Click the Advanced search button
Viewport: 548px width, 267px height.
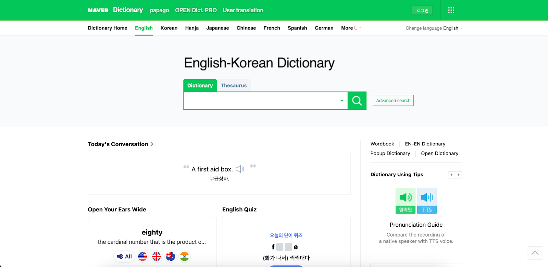click(393, 101)
